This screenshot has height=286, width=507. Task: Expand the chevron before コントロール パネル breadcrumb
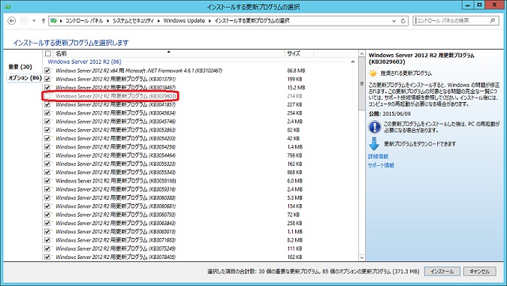point(61,21)
